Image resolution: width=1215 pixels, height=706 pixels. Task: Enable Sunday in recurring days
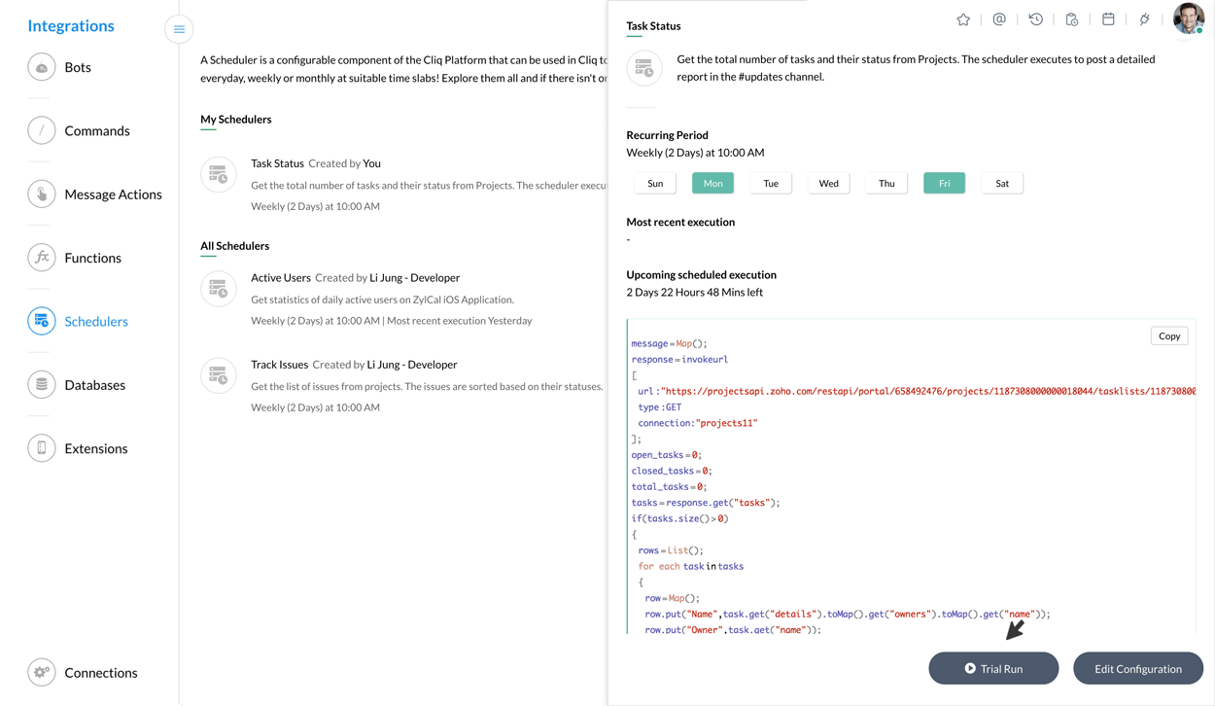(655, 183)
